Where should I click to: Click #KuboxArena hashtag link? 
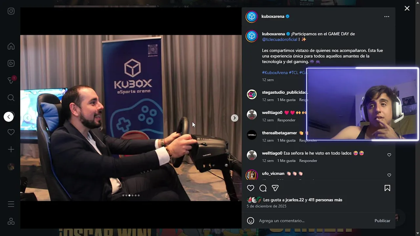[275, 72]
